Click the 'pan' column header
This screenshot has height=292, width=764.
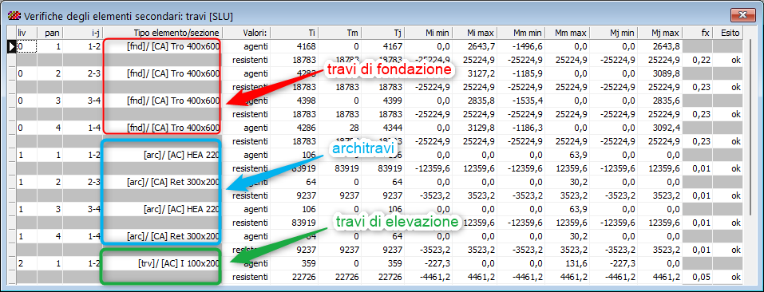[50, 33]
